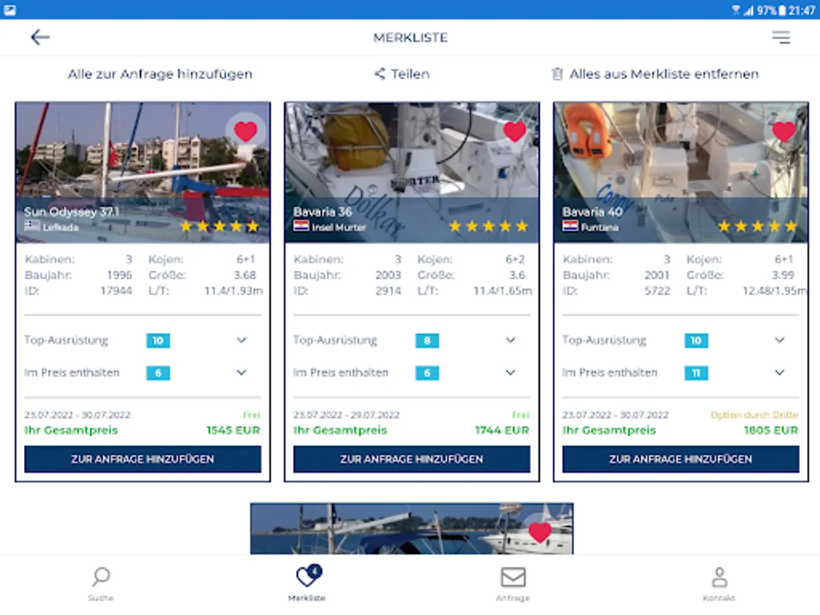
Task: Expand Top-Ausrüstung for Bavaria 36
Action: pos(510,340)
